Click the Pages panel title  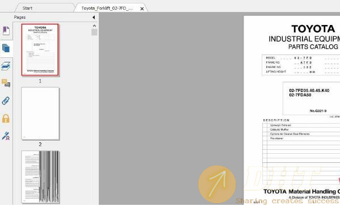(x=20, y=17)
